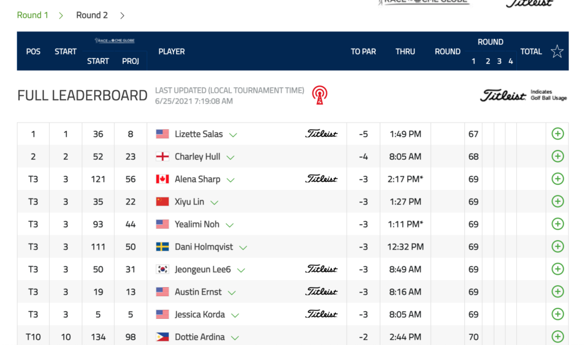The width and height of the screenshot is (584, 345).
Task: Click the arrow after Round 2
Action: click(x=122, y=15)
